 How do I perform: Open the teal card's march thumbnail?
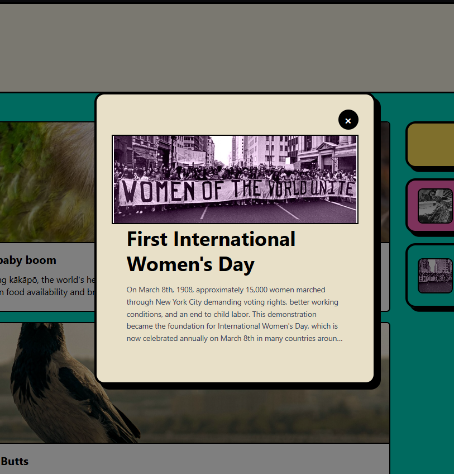click(435, 276)
